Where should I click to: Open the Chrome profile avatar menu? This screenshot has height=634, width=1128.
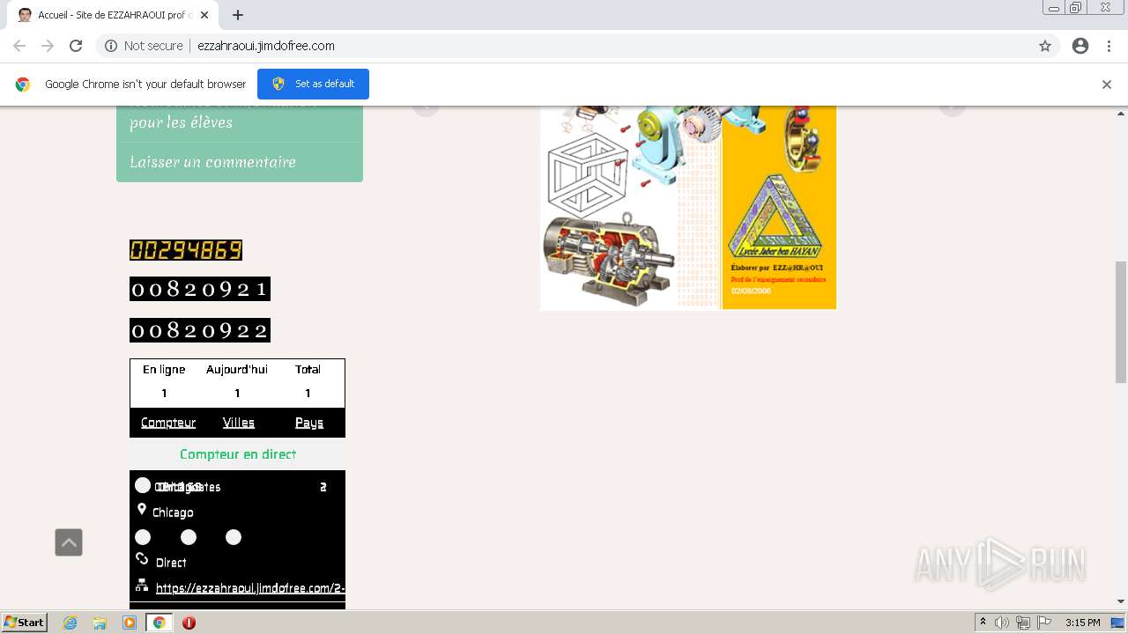coord(1080,46)
